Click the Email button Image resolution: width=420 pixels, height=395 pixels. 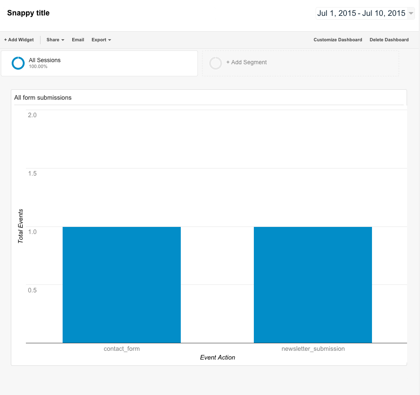coord(78,40)
